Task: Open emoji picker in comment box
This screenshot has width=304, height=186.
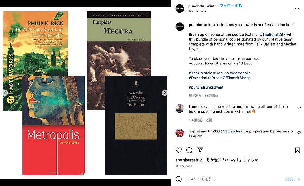Action: click(179, 179)
